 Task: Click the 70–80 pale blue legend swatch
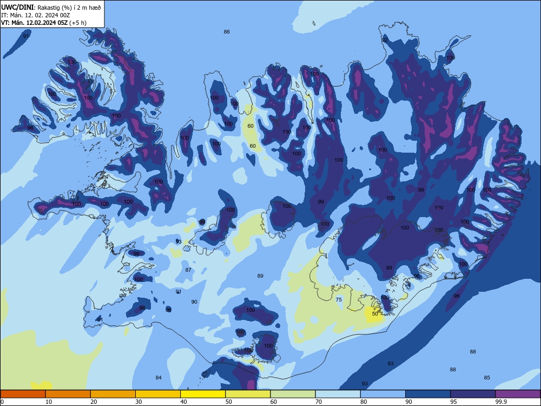tap(338, 394)
